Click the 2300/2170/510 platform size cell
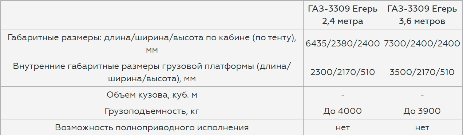Screen dimensions: 463x135 [343, 72]
